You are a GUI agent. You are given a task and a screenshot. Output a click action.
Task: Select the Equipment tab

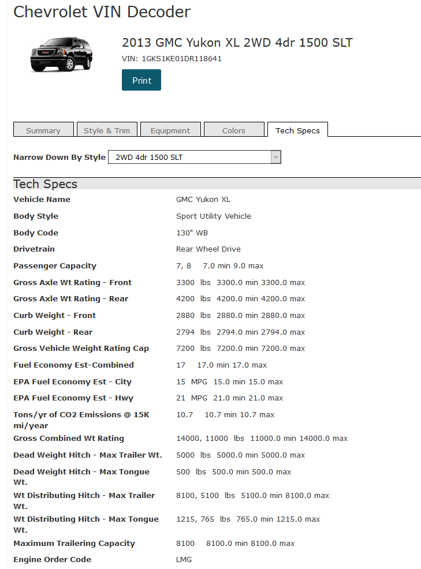coord(170,130)
